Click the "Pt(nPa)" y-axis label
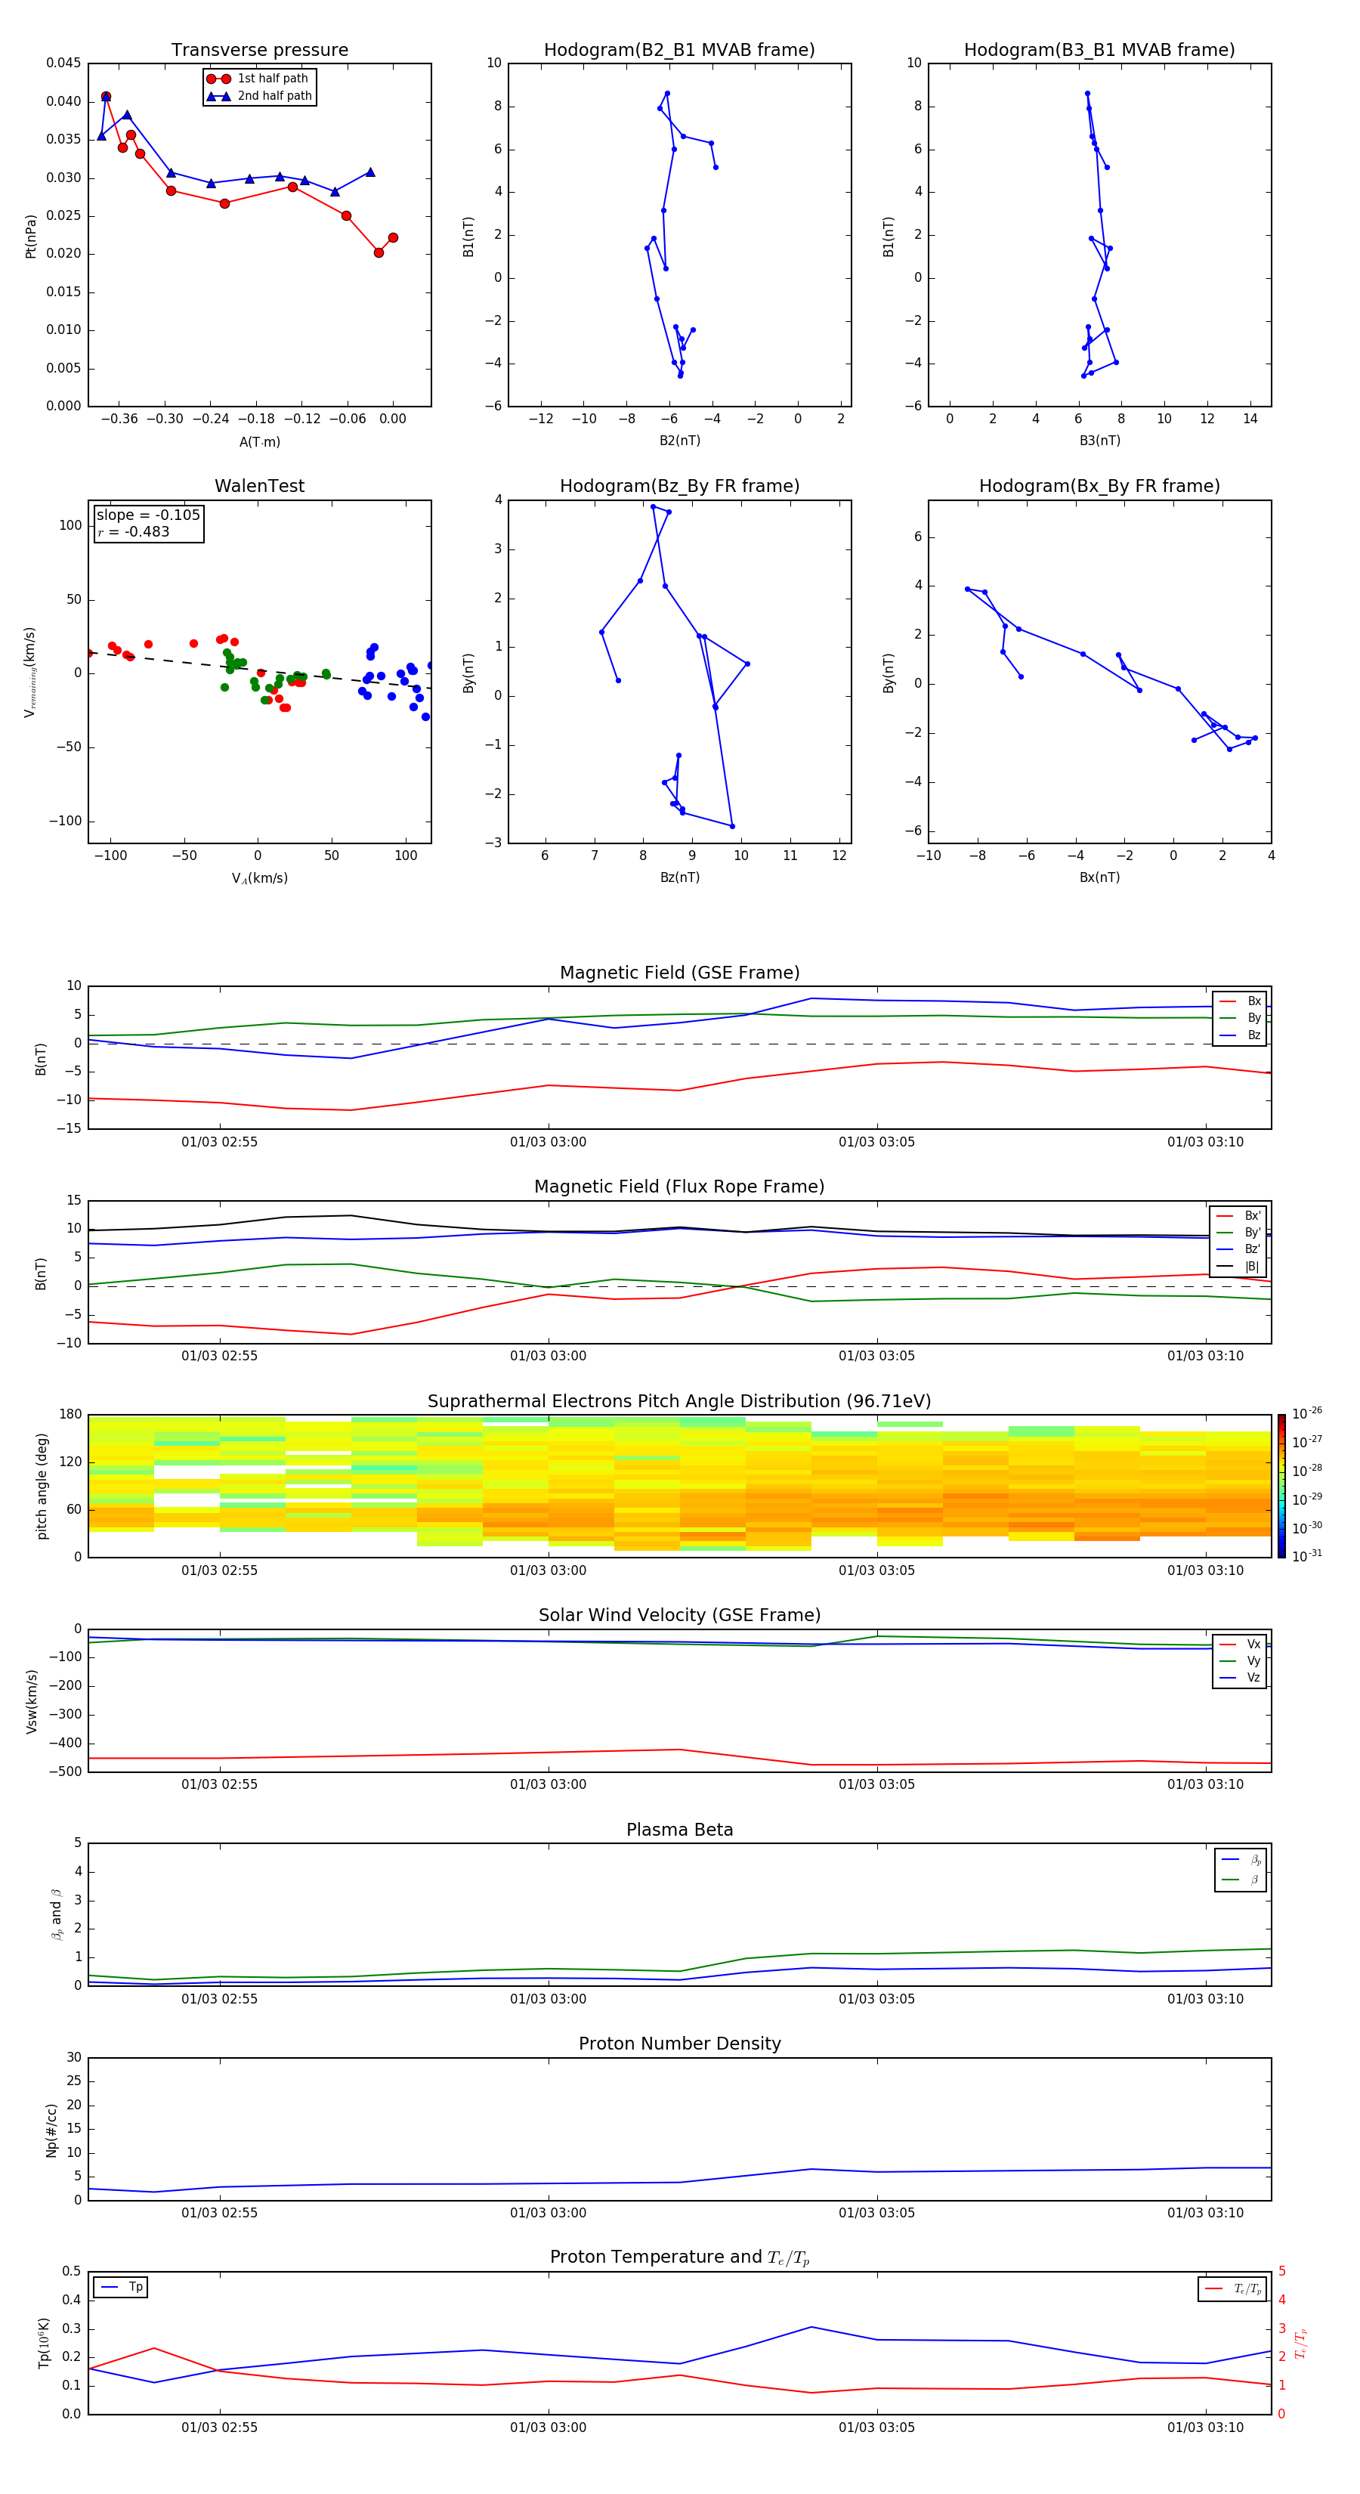The height and width of the screenshot is (2494, 1360). click(x=30, y=235)
